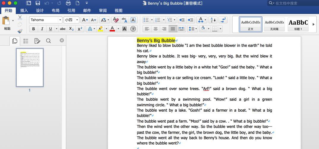Select page 1 thumbnail in sidebar

pos(30,68)
